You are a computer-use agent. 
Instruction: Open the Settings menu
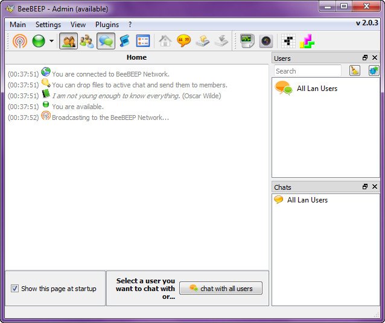point(48,25)
